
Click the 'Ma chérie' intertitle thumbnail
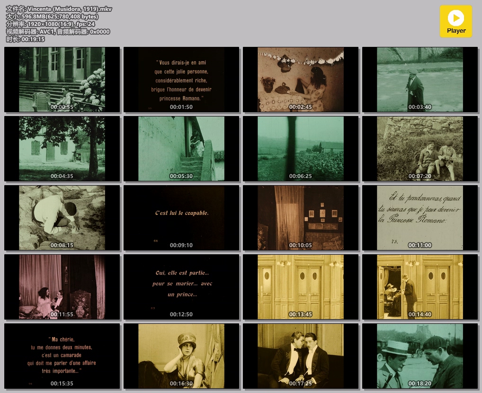[62, 356]
